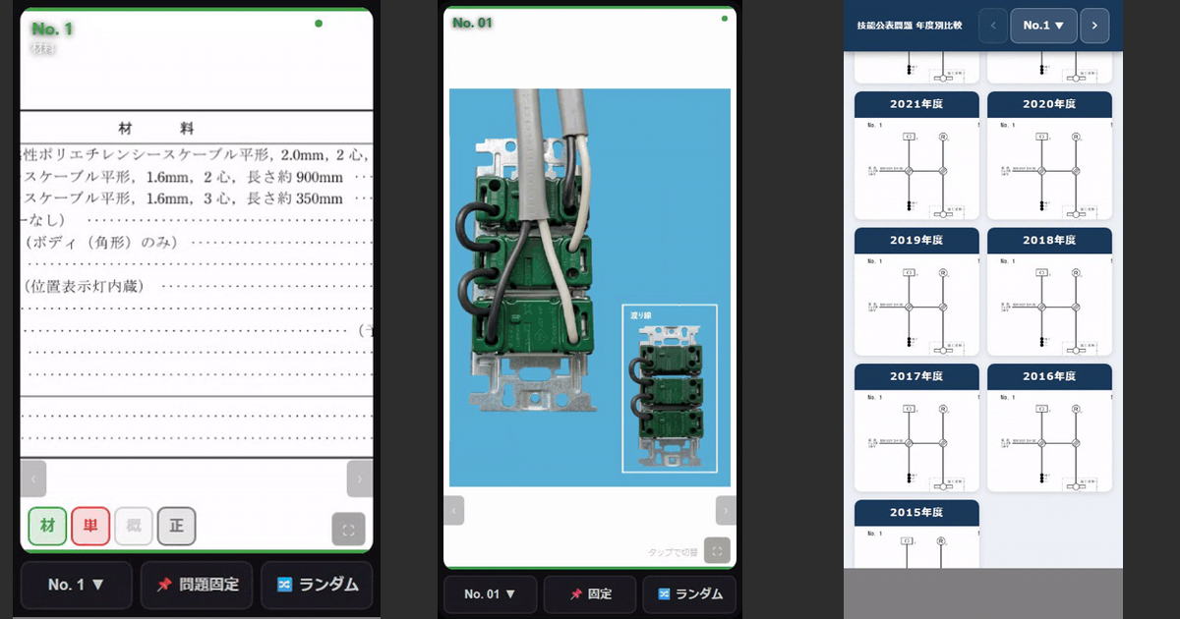Screen dimensions: 1180x619
Task: Open fullscreen view in the left panel
Action: 348,529
